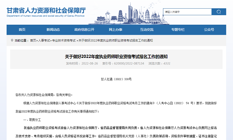Viewport: 233px width, 140px height.
Task: Click the view count 4331
Action: coord(167,64)
